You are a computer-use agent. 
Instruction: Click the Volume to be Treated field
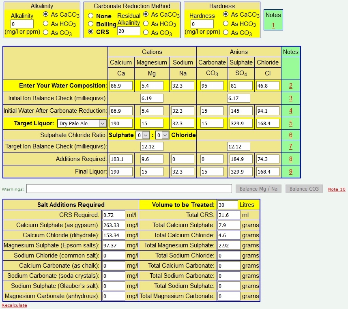point(228,205)
